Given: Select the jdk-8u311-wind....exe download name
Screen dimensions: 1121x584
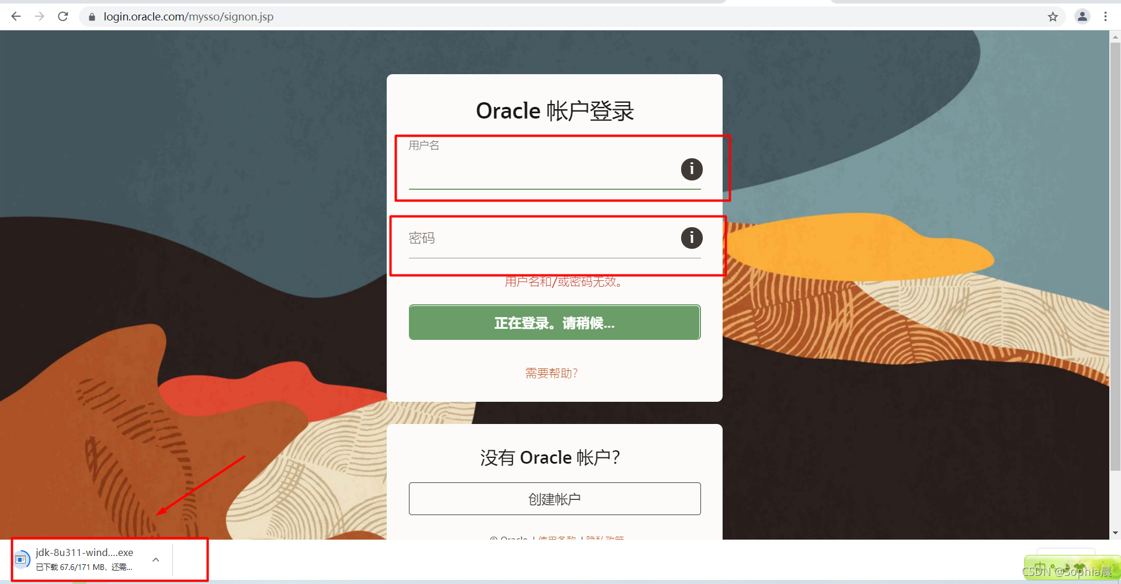Looking at the screenshot, I should click(84, 552).
